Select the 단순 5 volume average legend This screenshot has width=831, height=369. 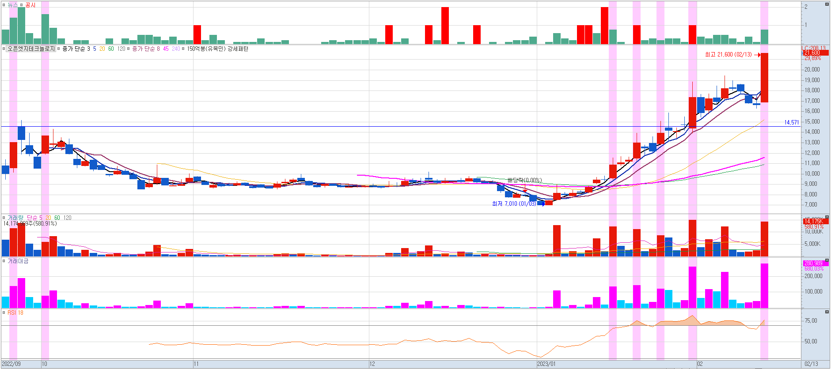point(34,218)
